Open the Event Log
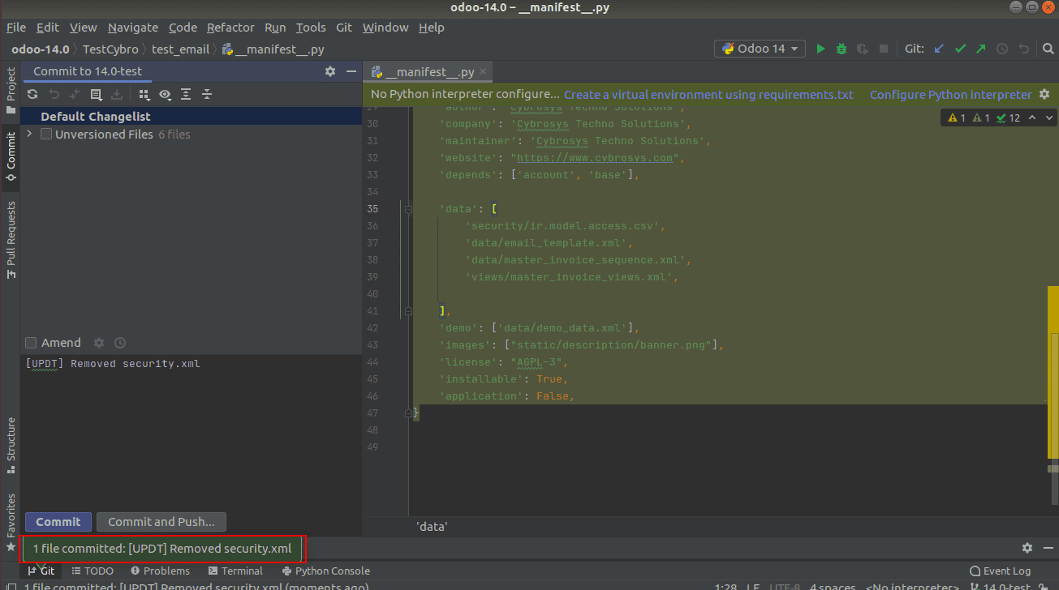This screenshot has width=1059, height=590. 1000,571
